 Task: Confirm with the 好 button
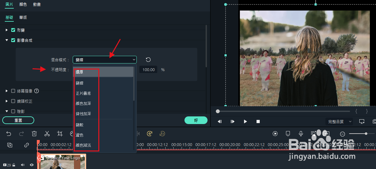click(x=196, y=120)
